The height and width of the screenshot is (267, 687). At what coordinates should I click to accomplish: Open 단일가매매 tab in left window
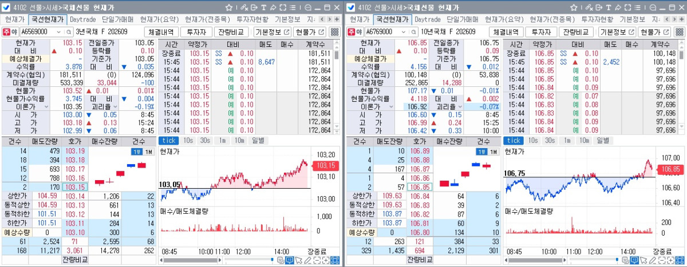[x=117, y=19]
